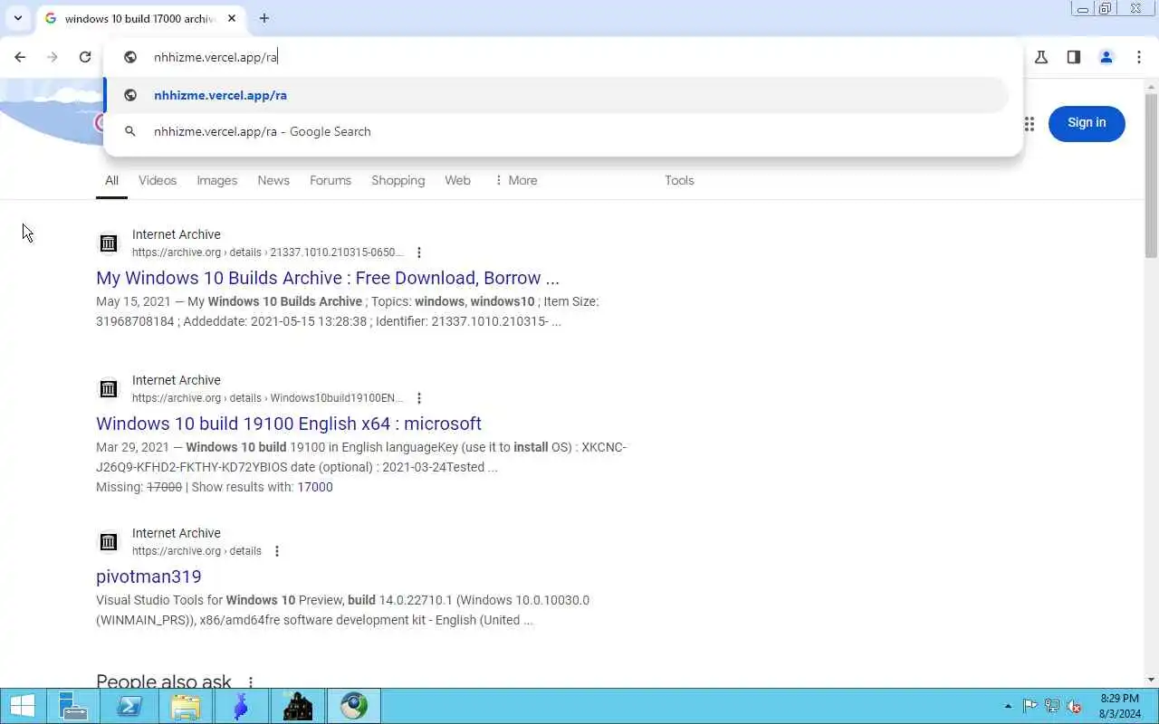Screen dimensions: 1159x724
Task: Open the dark castle taskbar app
Action: (x=297, y=706)
